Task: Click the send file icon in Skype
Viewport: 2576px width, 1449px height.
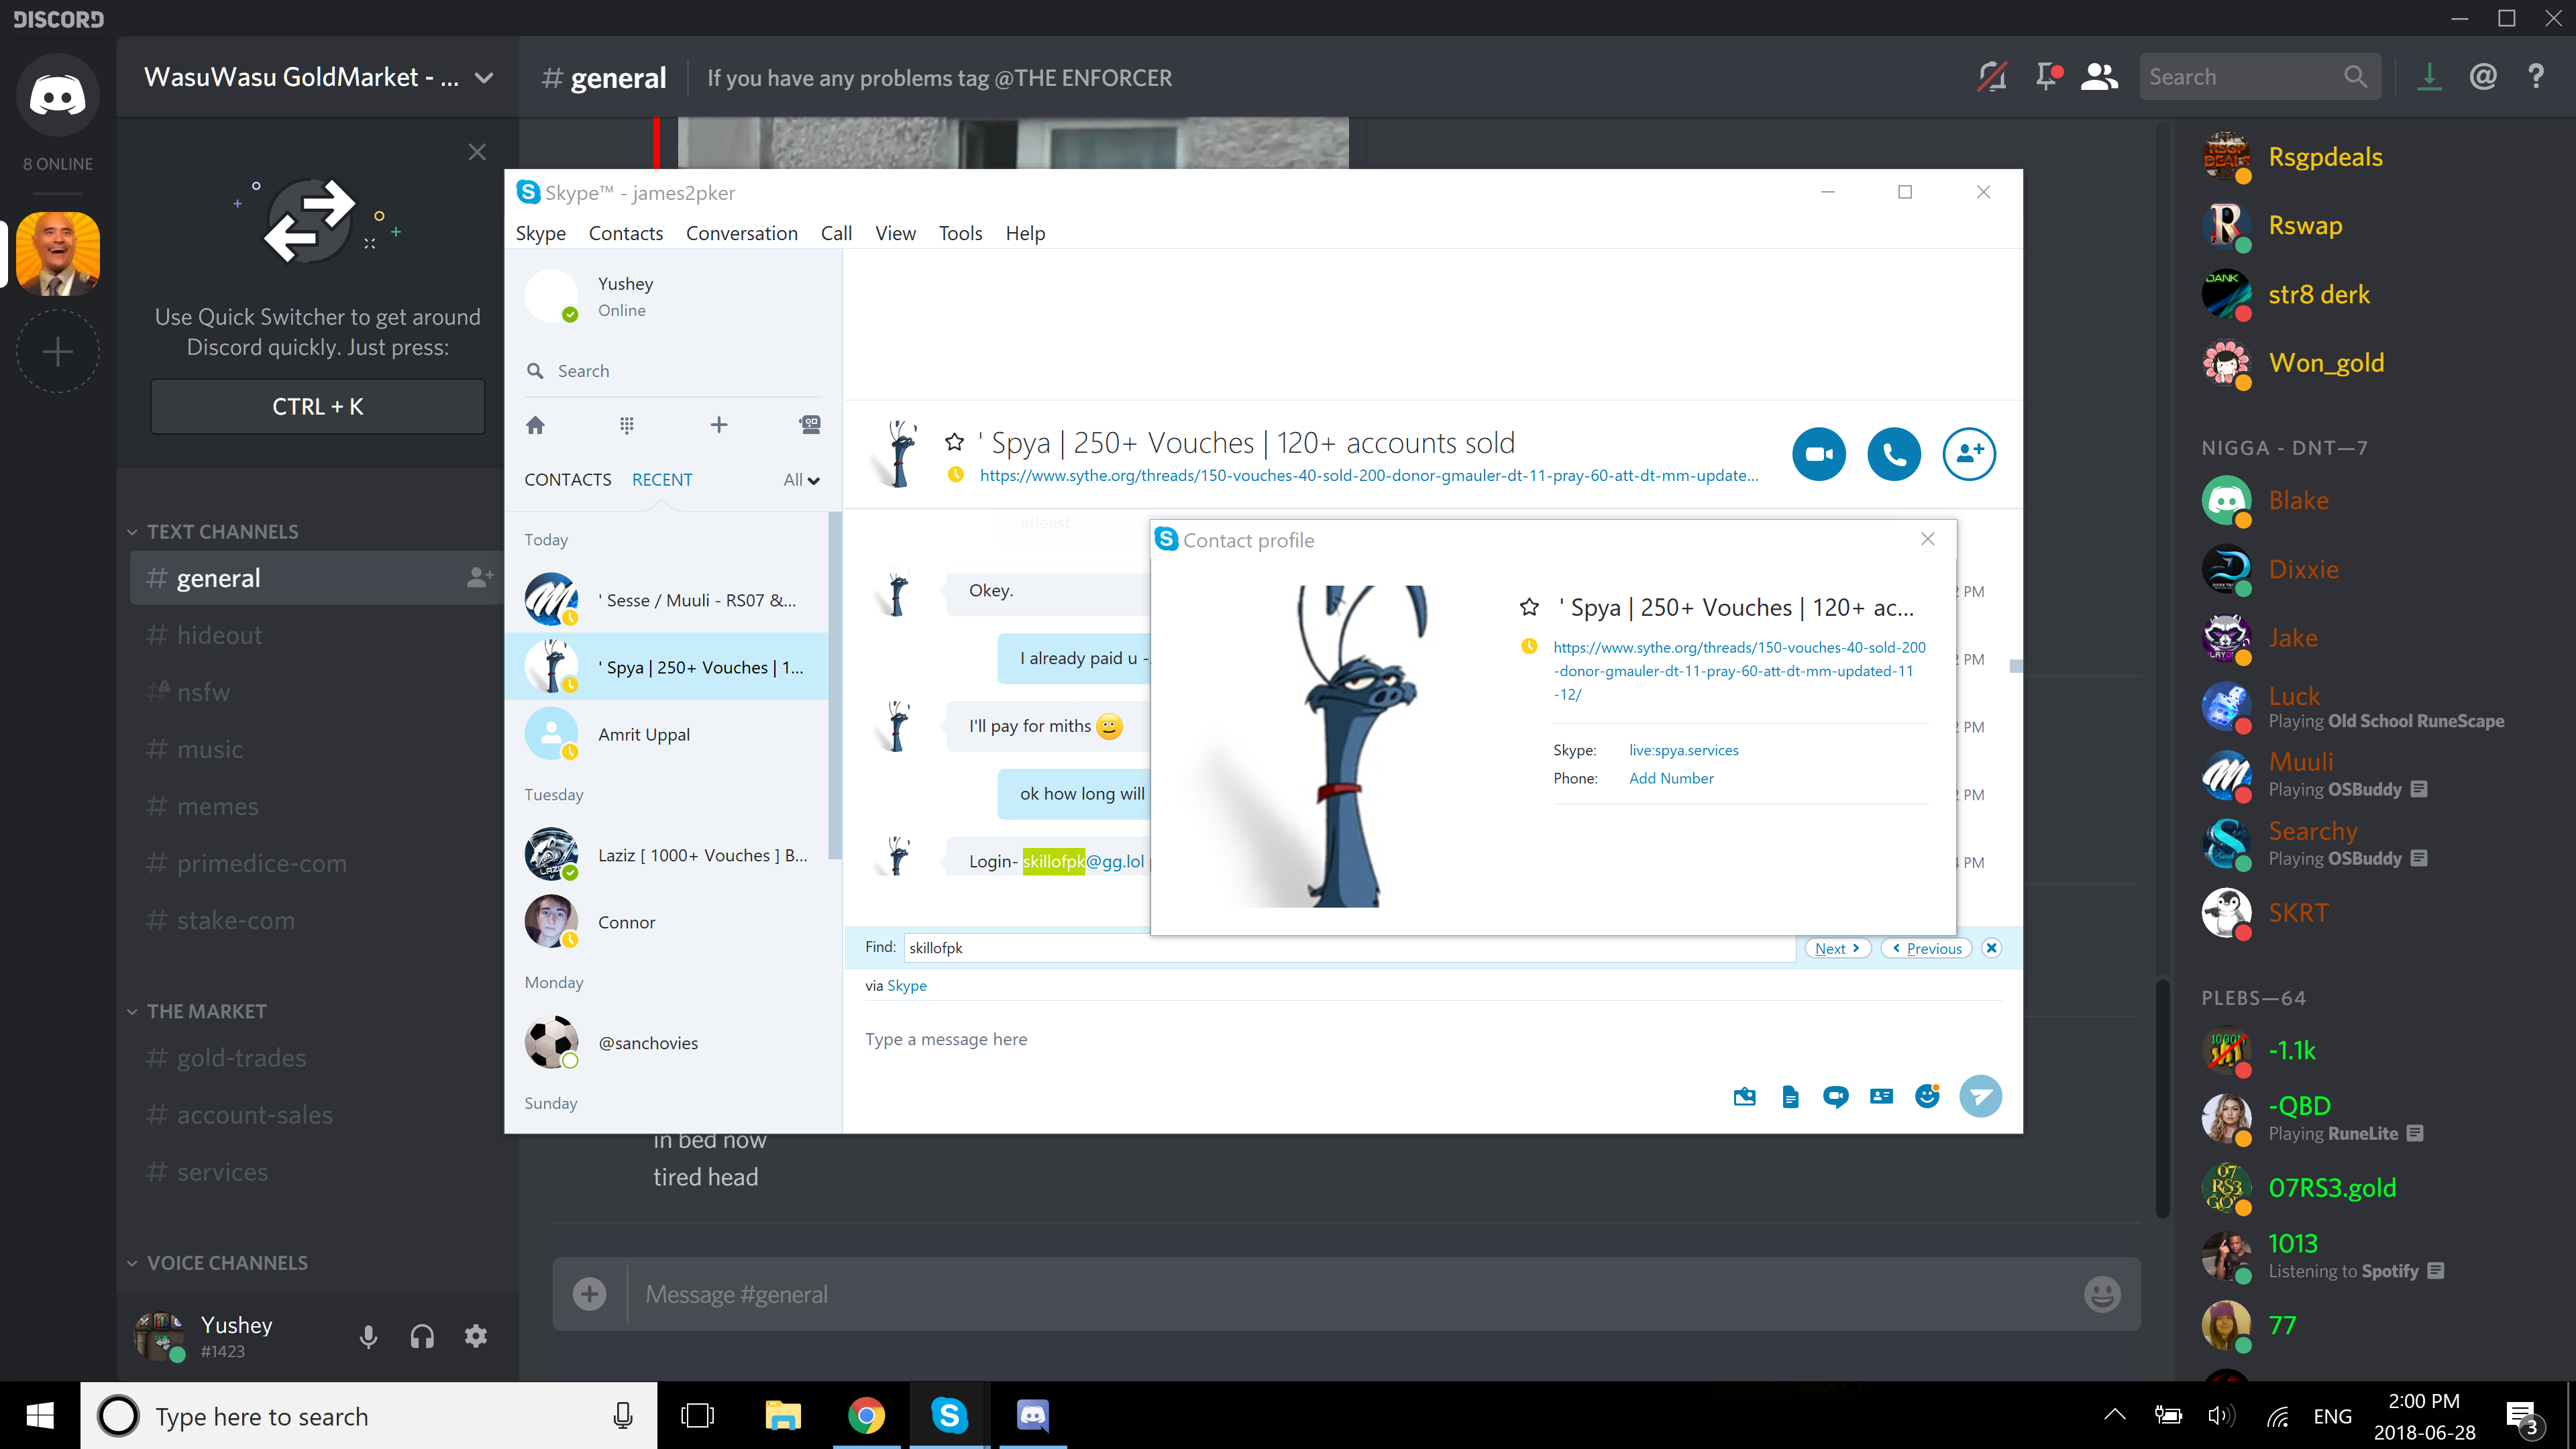Action: [1790, 1097]
